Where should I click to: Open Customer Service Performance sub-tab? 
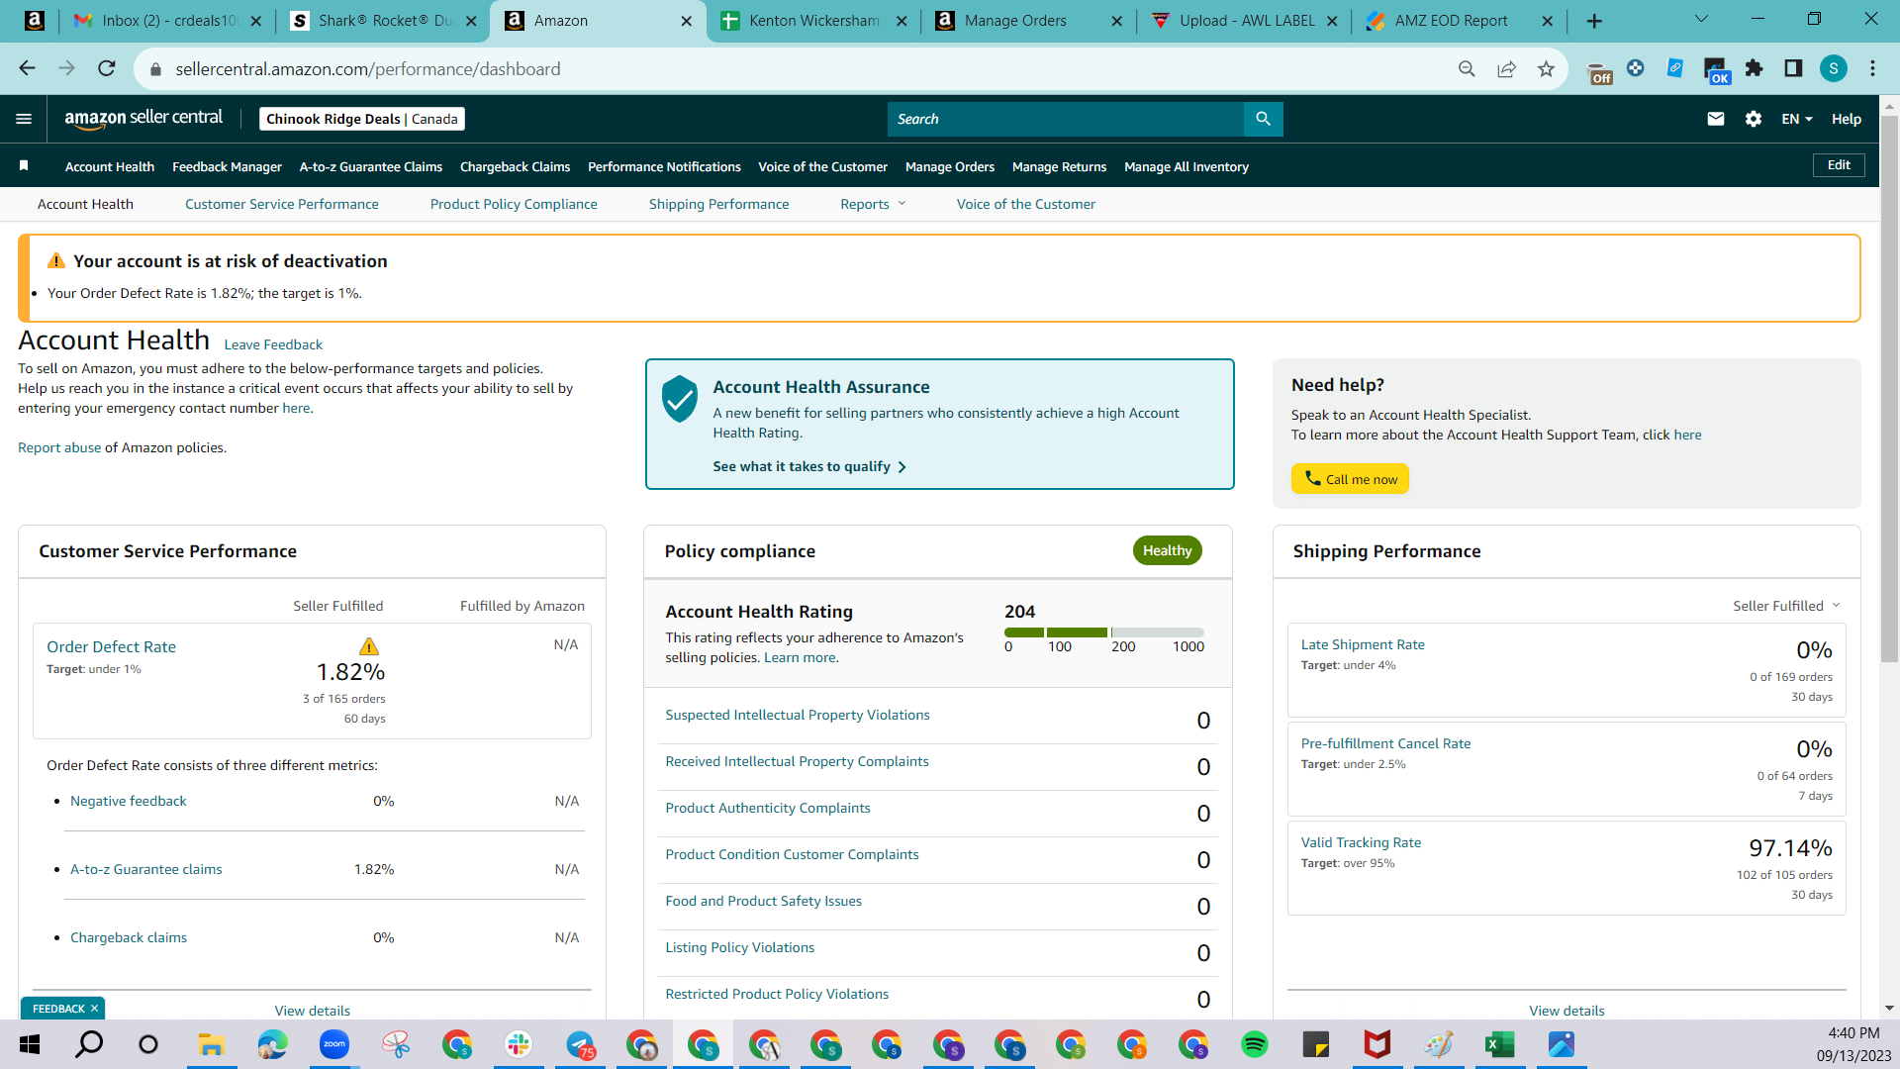pyautogui.click(x=282, y=204)
